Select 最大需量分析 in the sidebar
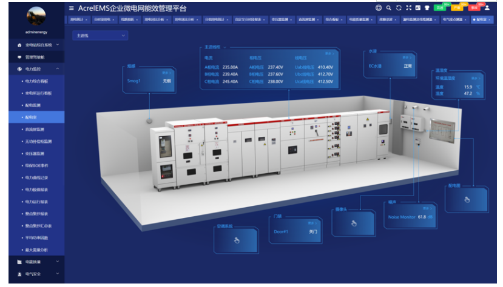The width and height of the screenshot is (503, 287). (x=36, y=249)
